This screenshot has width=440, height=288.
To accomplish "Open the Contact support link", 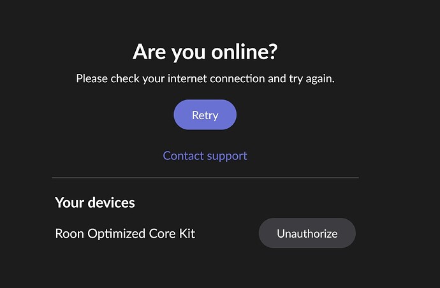I will tap(205, 155).
